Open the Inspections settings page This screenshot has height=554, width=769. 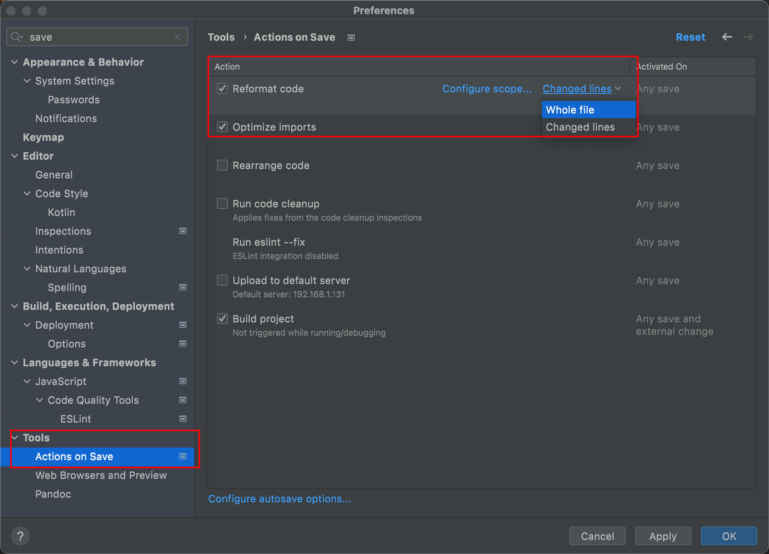[63, 231]
